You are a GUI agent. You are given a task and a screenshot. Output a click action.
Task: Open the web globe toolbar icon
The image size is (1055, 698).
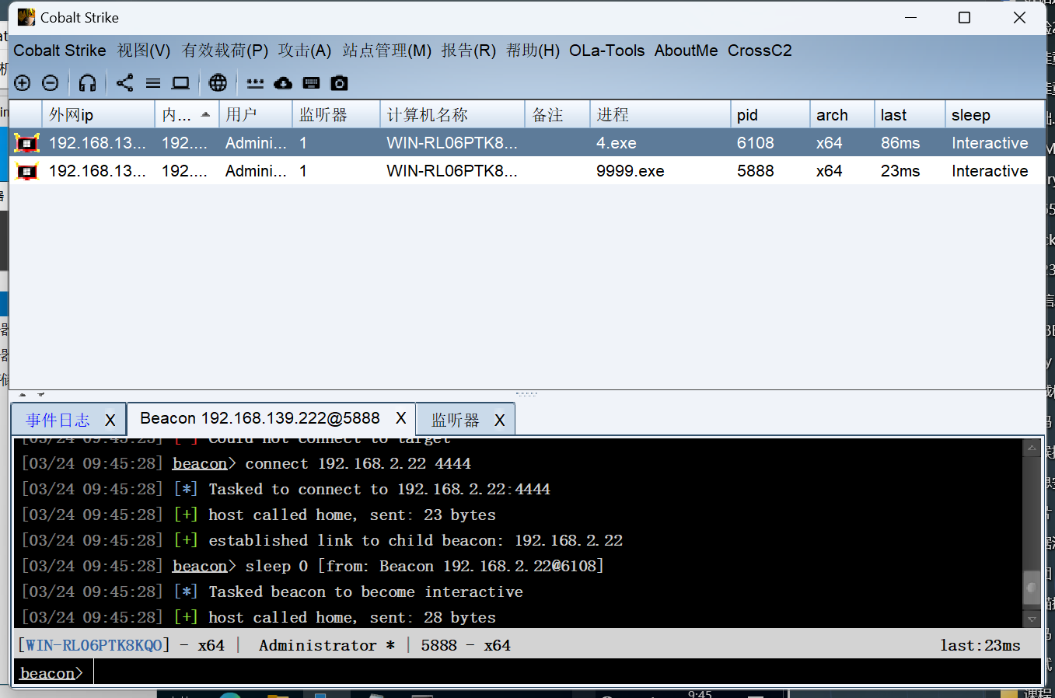click(x=218, y=83)
